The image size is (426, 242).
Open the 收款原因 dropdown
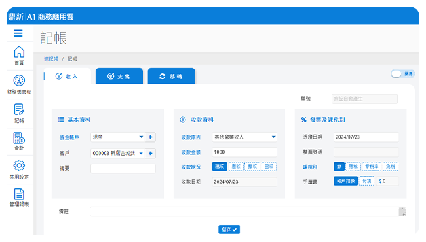point(244,137)
